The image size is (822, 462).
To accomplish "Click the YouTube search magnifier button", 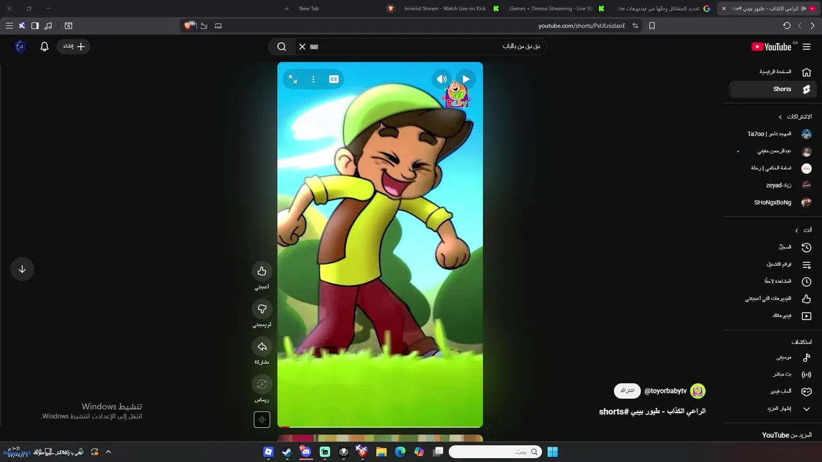I will (281, 46).
